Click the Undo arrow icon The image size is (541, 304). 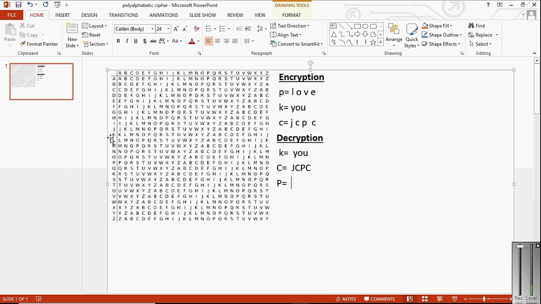point(30,5)
